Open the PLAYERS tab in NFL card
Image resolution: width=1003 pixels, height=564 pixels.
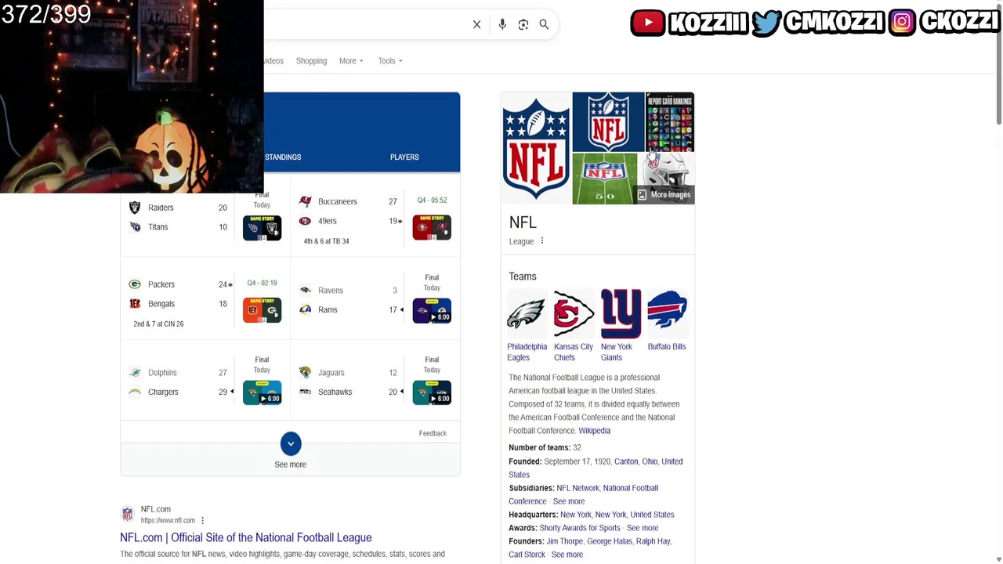coord(404,157)
